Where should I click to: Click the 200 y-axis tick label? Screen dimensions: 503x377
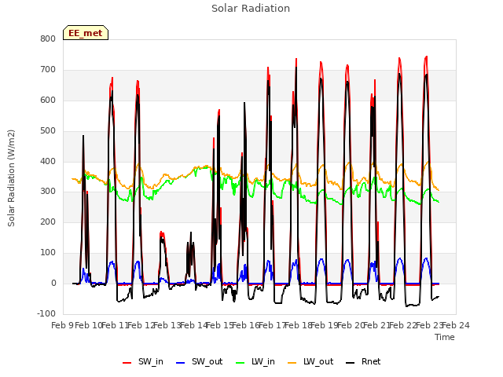tap(48, 221)
